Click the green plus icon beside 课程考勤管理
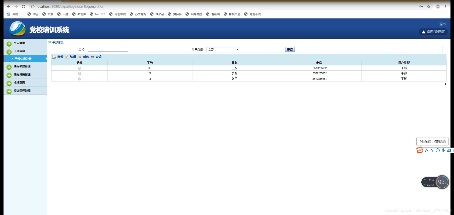The height and width of the screenshot is (215, 454). 9,67
